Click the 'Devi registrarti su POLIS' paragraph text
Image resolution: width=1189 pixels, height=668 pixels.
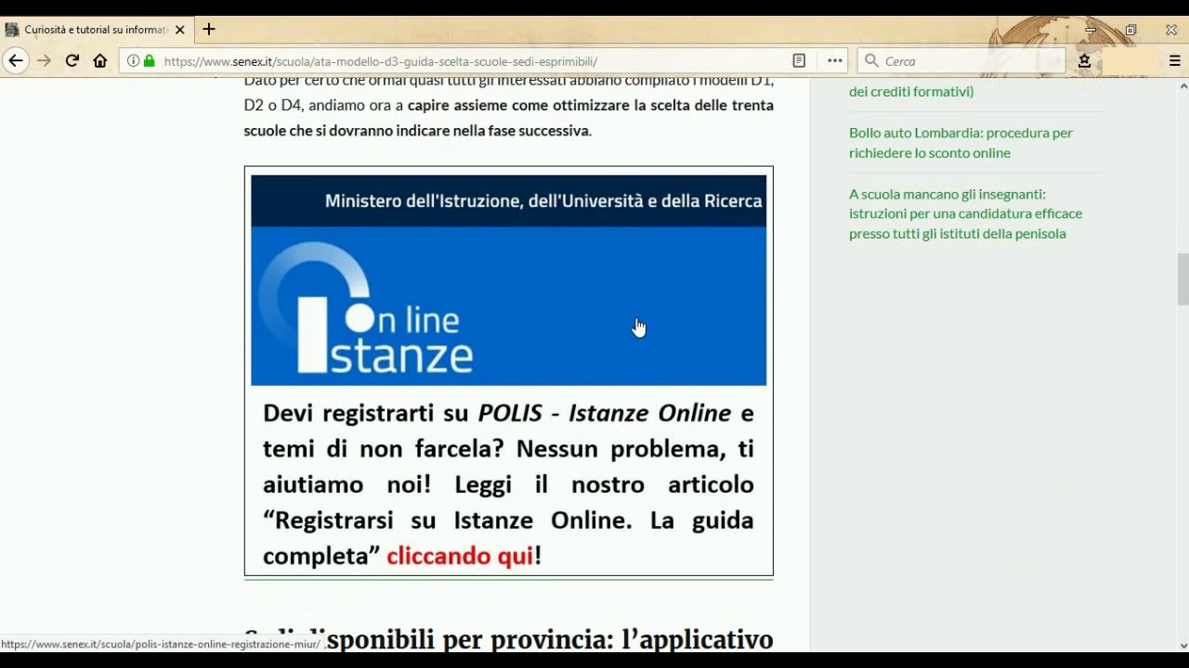(x=508, y=484)
